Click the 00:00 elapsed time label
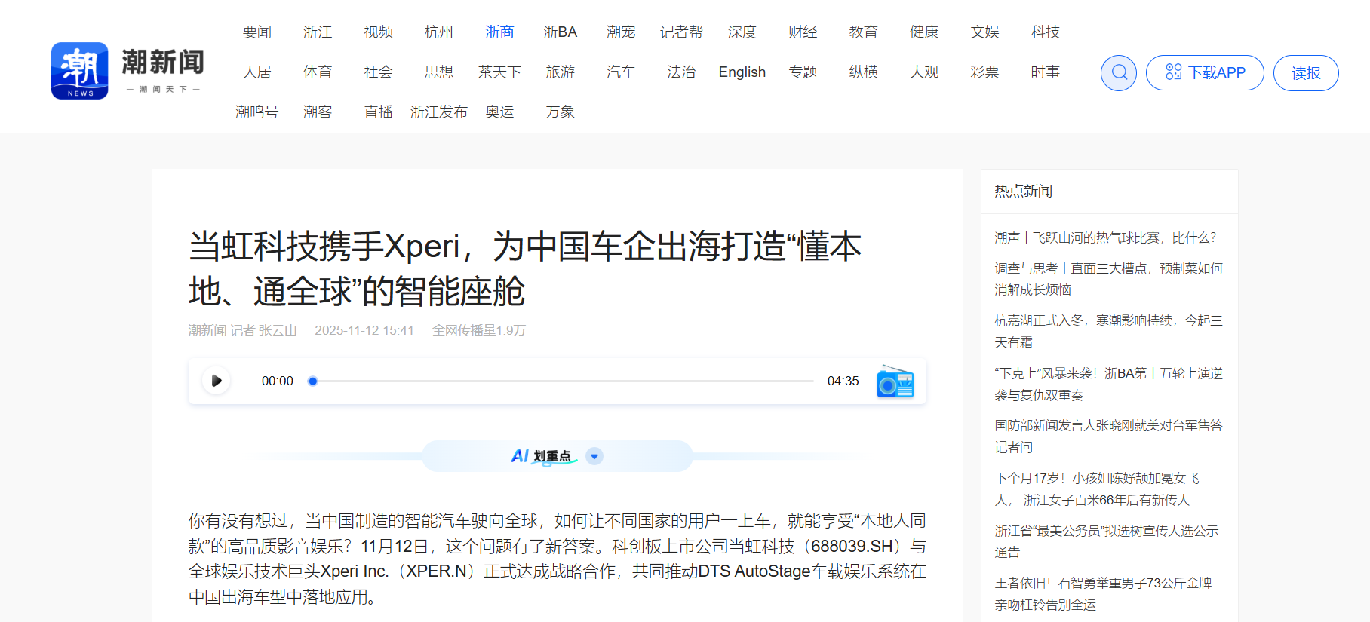Screen dimensions: 1370x622 pos(277,381)
